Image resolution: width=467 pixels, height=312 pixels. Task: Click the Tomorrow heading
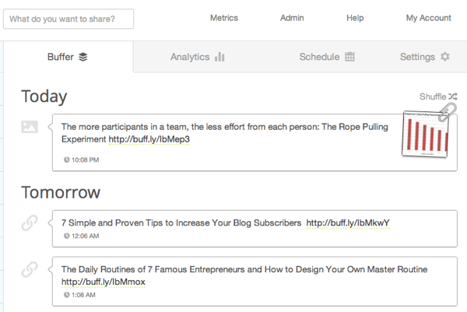tap(61, 192)
